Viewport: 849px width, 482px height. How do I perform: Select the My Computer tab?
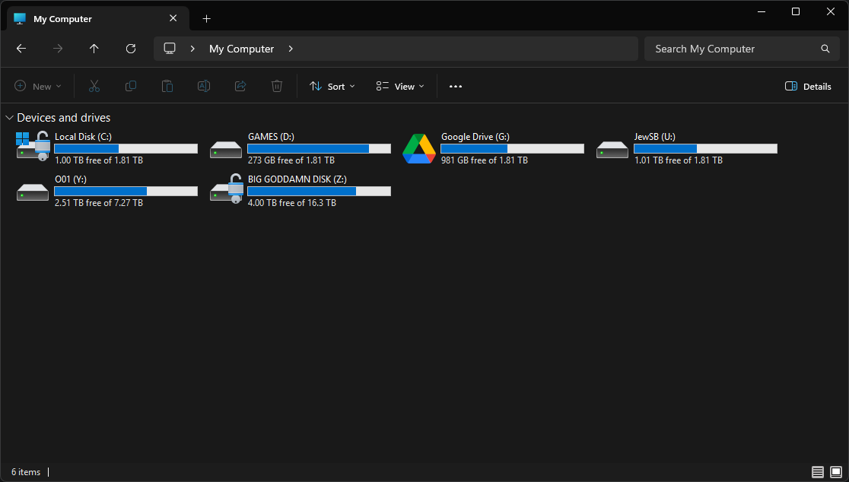coord(98,19)
